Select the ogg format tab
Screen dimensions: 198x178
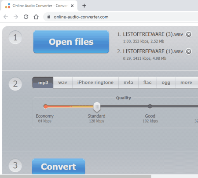click(x=166, y=83)
